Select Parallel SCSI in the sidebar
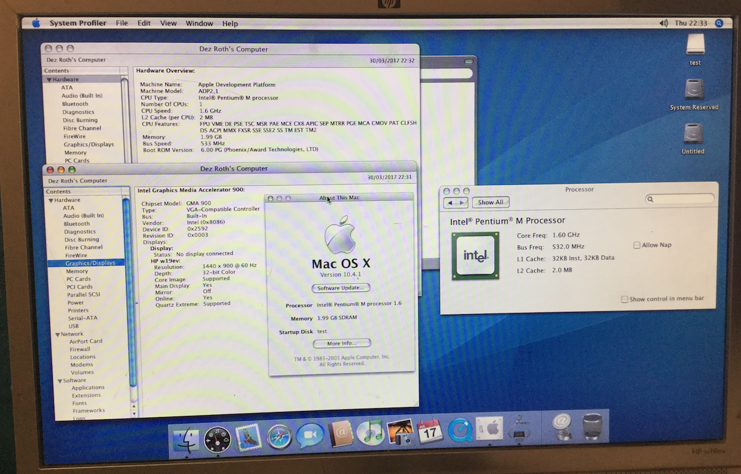 [x=84, y=295]
